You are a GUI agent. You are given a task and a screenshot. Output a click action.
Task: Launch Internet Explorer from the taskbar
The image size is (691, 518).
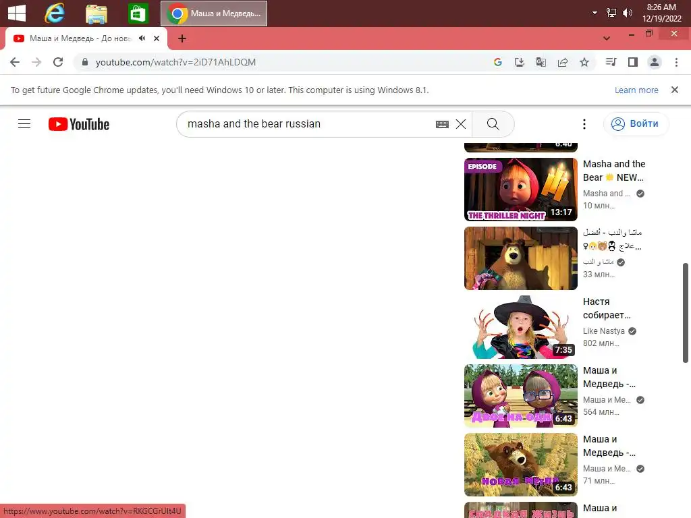pyautogui.click(x=55, y=13)
